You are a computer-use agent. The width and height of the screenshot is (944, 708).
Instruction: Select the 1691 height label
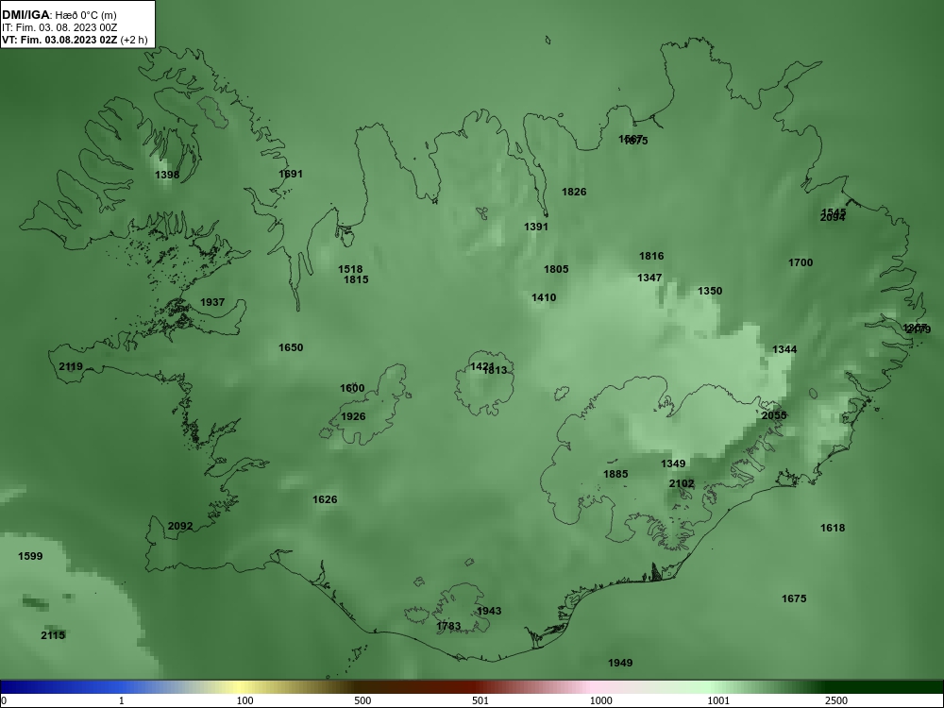(291, 174)
